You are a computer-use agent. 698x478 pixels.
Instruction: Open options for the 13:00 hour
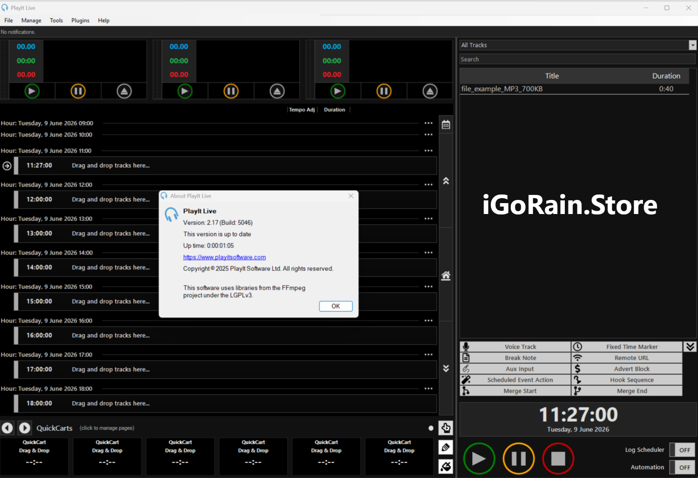pyautogui.click(x=429, y=219)
